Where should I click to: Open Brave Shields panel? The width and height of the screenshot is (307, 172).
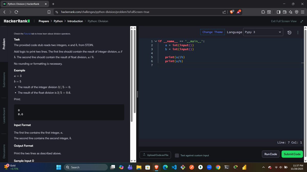[231, 12]
